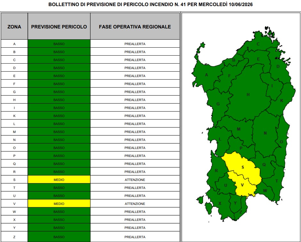This screenshot has width=301, height=242.
Task: Click zone D region on the map
Action: [x=278, y=66]
